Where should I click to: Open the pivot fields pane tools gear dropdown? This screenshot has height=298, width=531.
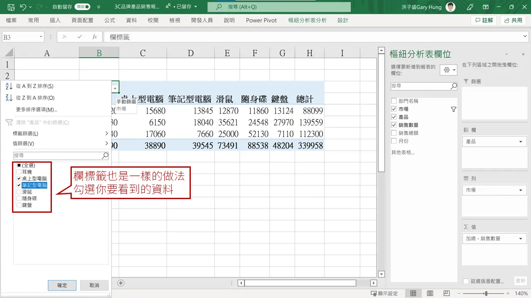point(448,70)
